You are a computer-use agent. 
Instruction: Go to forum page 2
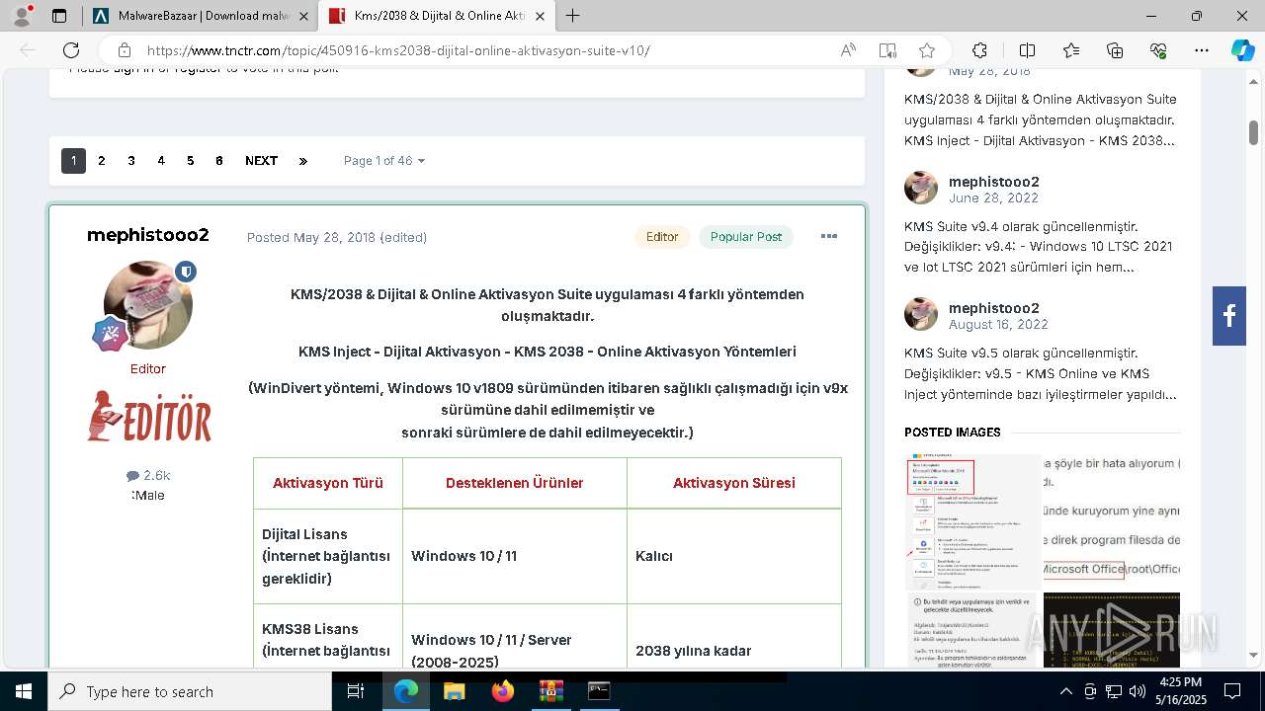click(x=101, y=161)
